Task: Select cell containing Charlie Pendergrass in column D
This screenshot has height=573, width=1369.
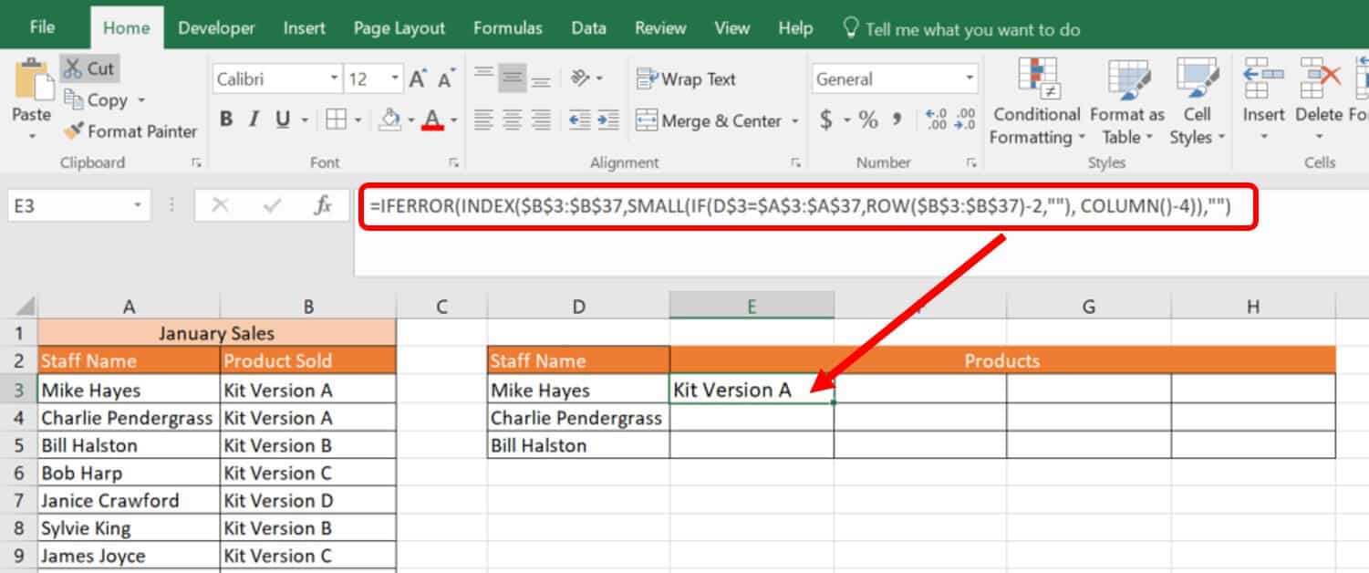Action: [x=577, y=418]
